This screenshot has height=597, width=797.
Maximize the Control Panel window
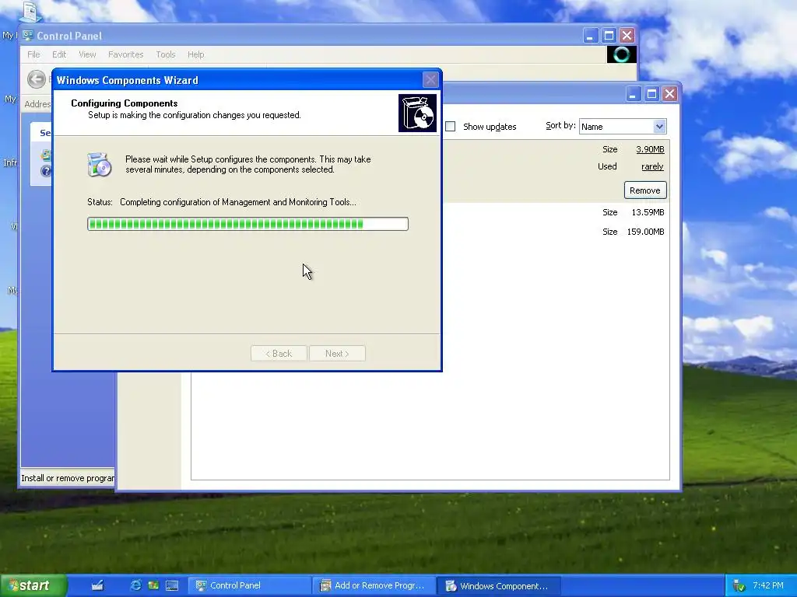point(609,36)
